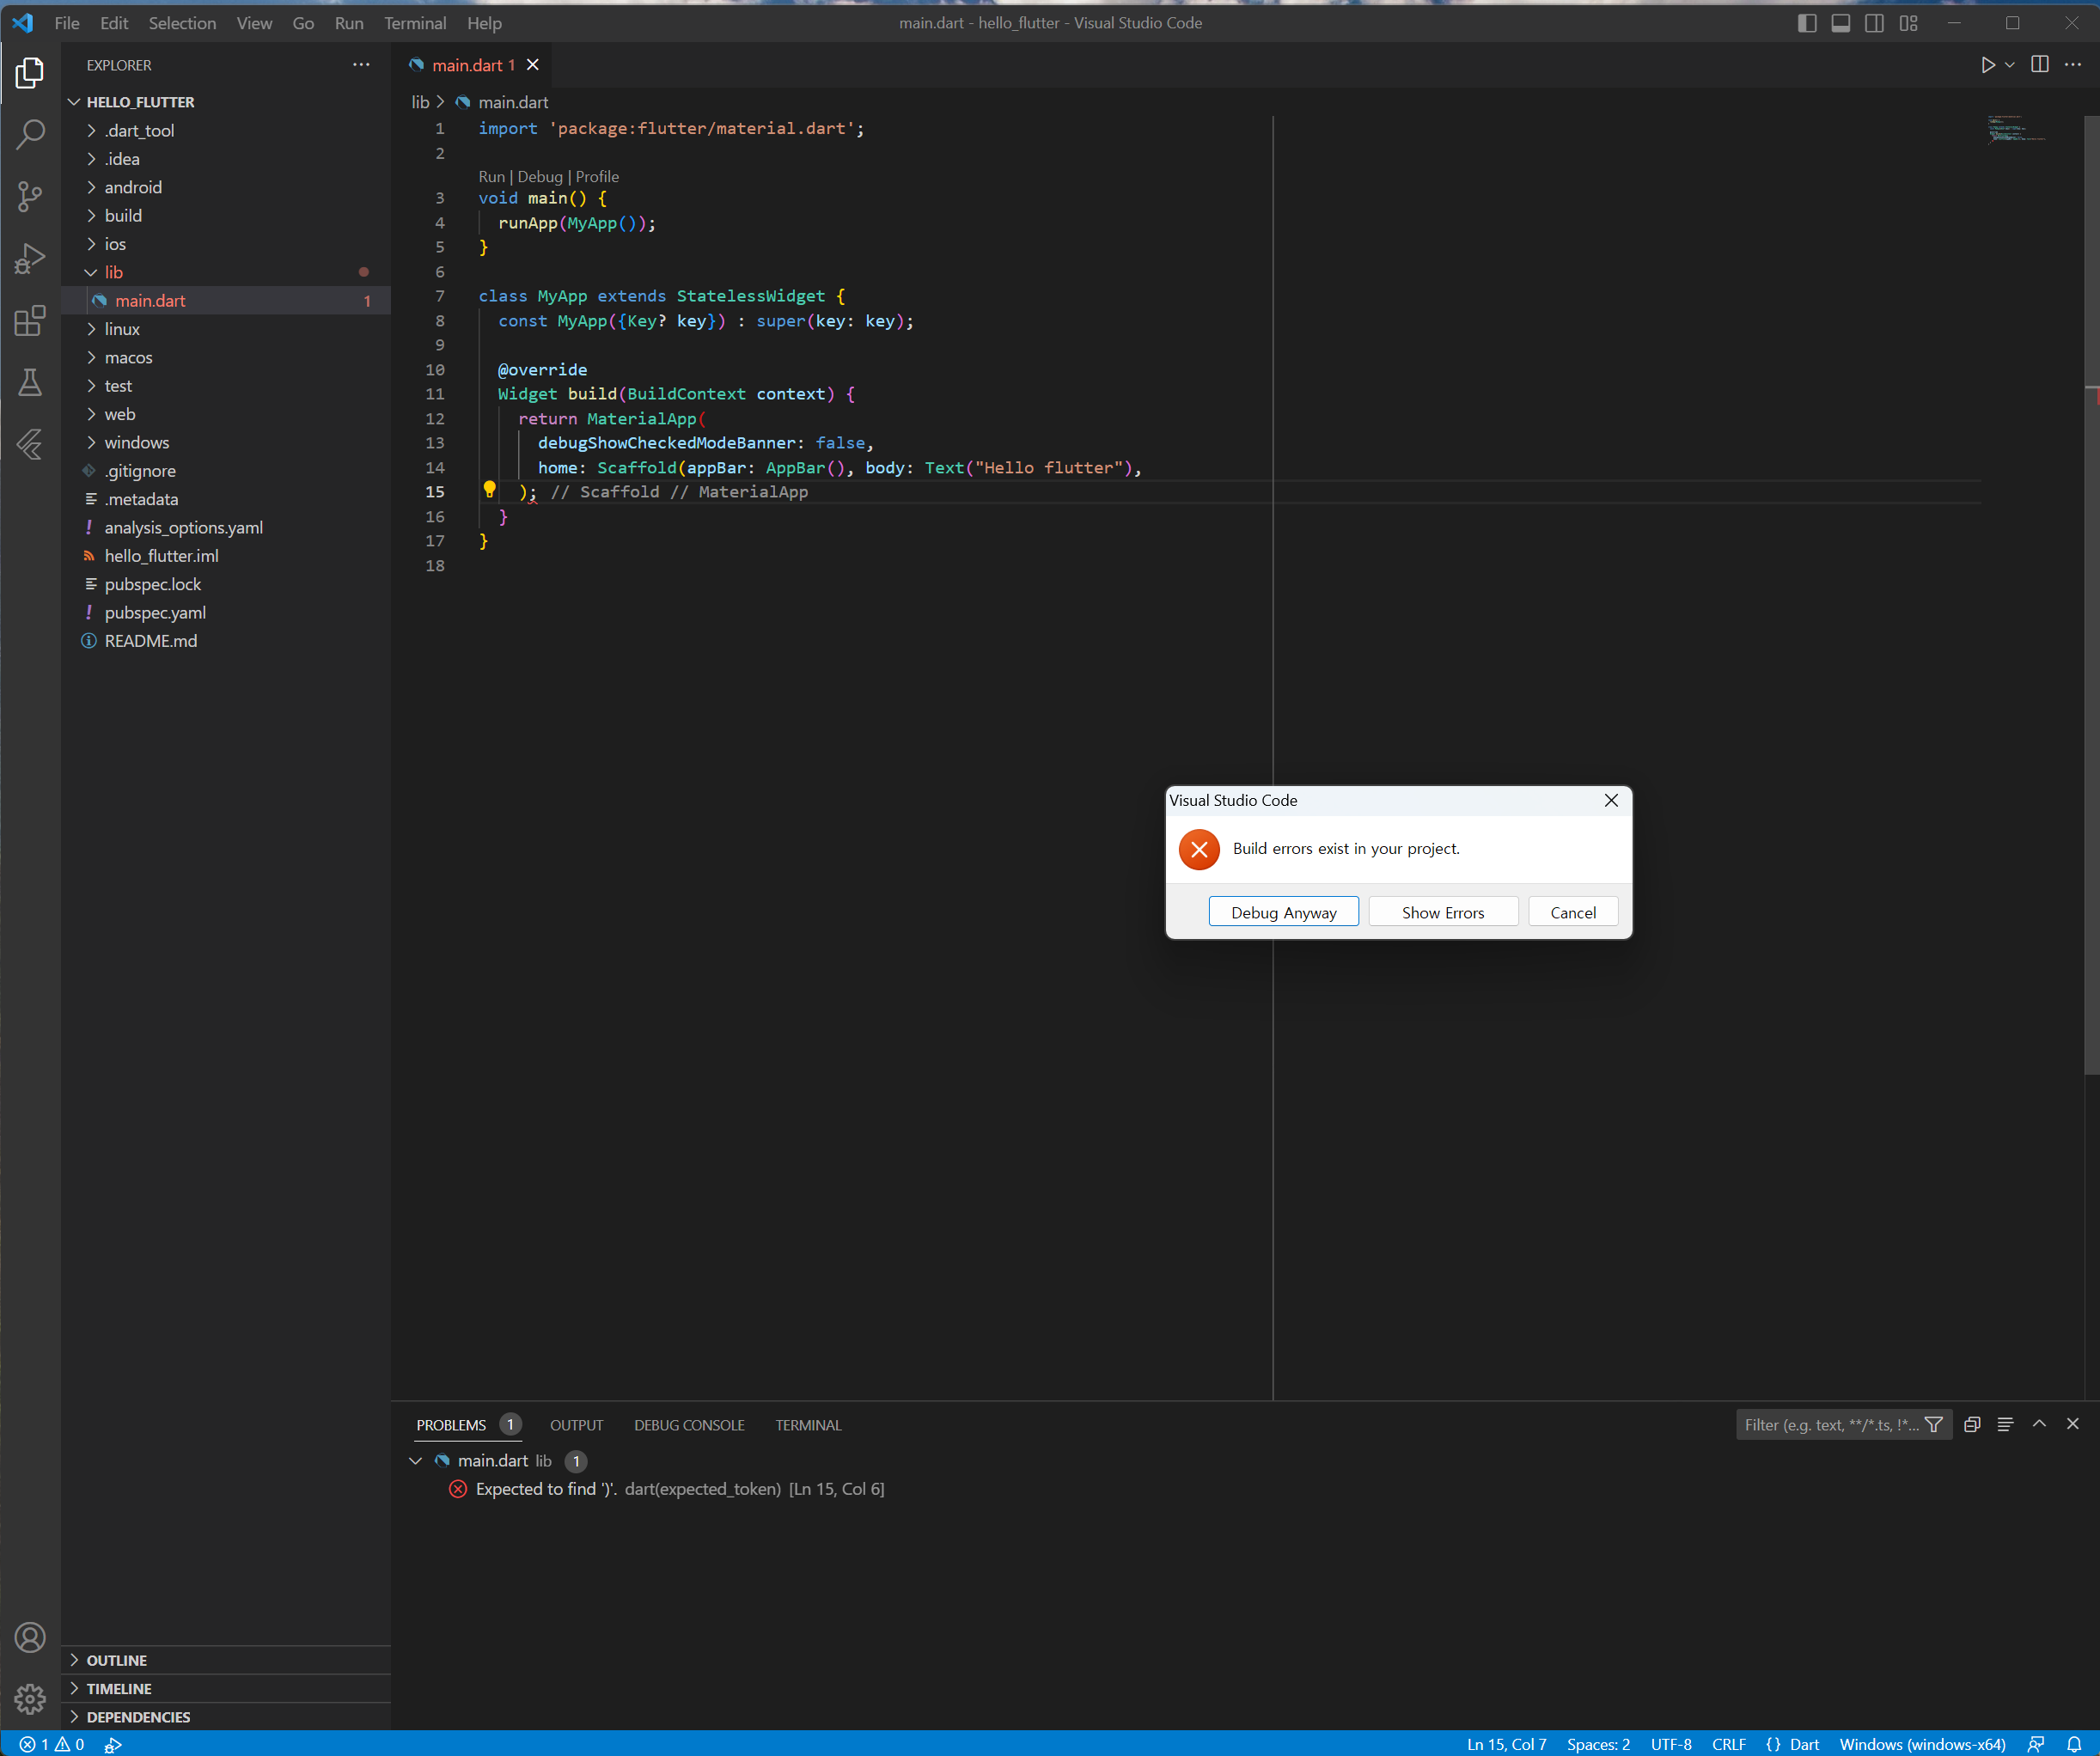Open the Run and Debug view icon
2100x1756 pixels.
[30, 258]
